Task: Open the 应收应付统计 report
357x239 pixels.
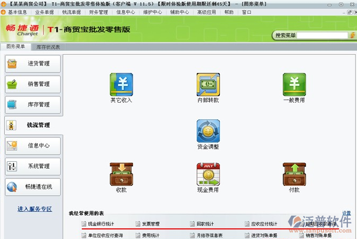Action: coord(264,224)
